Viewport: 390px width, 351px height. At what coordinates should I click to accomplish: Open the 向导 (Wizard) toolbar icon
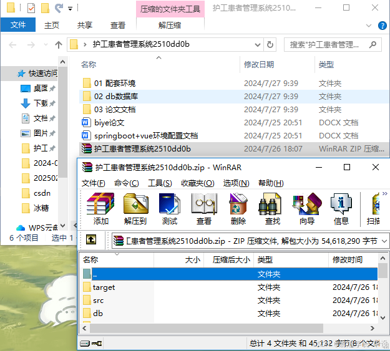pyautogui.click(x=307, y=204)
